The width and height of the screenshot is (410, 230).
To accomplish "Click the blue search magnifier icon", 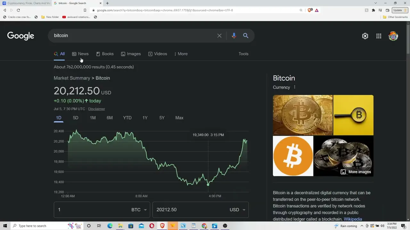I will (246, 36).
